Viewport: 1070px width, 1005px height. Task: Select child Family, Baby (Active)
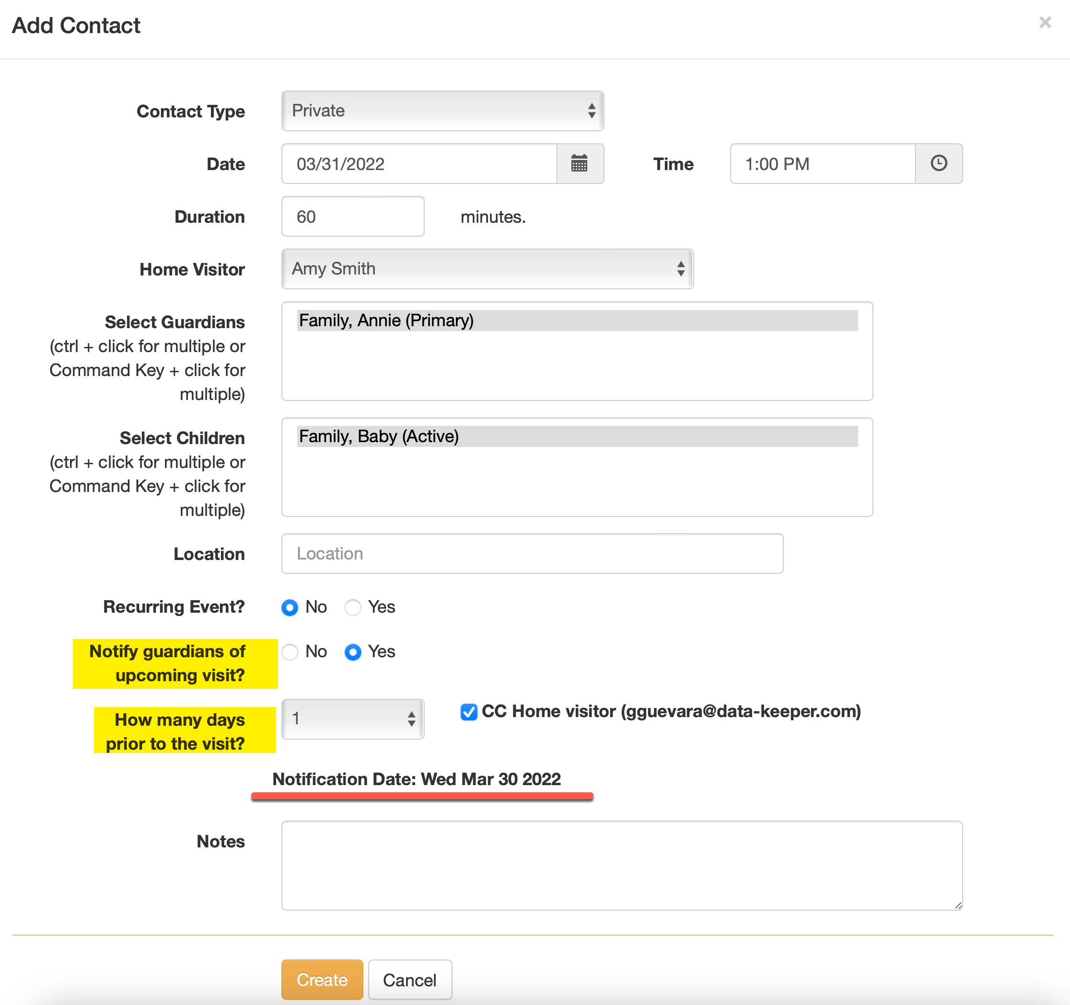[x=577, y=436]
